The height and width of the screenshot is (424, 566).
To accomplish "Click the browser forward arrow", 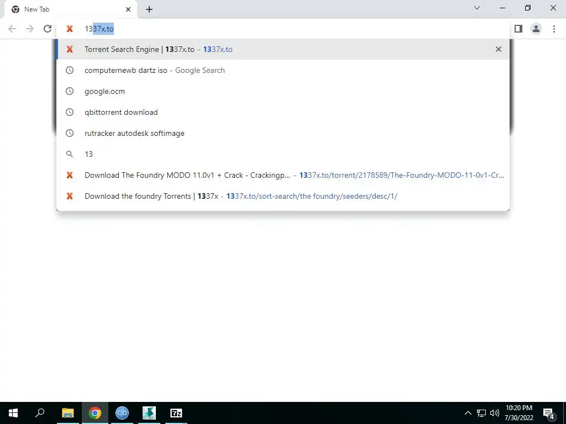I will point(30,29).
